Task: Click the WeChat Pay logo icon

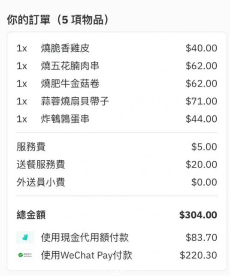Action: [x=25, y=255]
